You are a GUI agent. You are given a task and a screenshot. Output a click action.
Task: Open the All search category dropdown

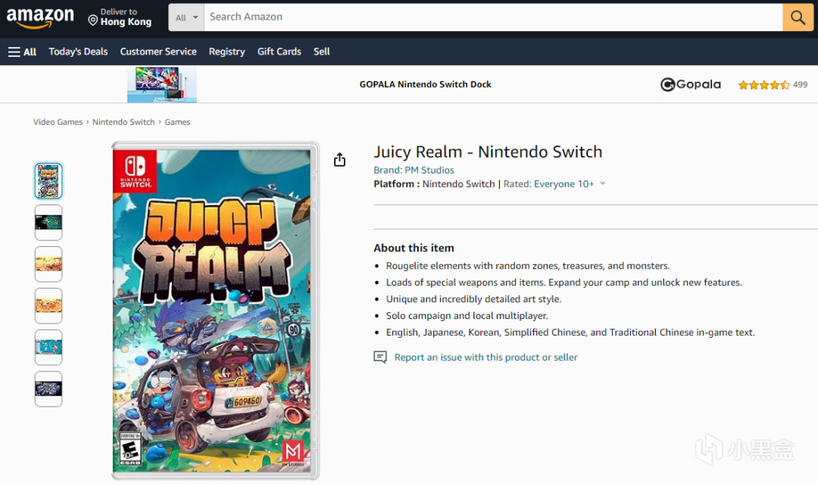(186, 17)
